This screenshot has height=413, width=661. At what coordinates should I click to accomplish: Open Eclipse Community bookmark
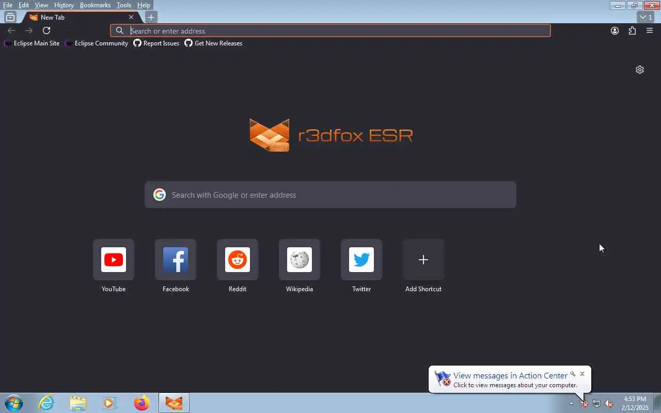97,43
